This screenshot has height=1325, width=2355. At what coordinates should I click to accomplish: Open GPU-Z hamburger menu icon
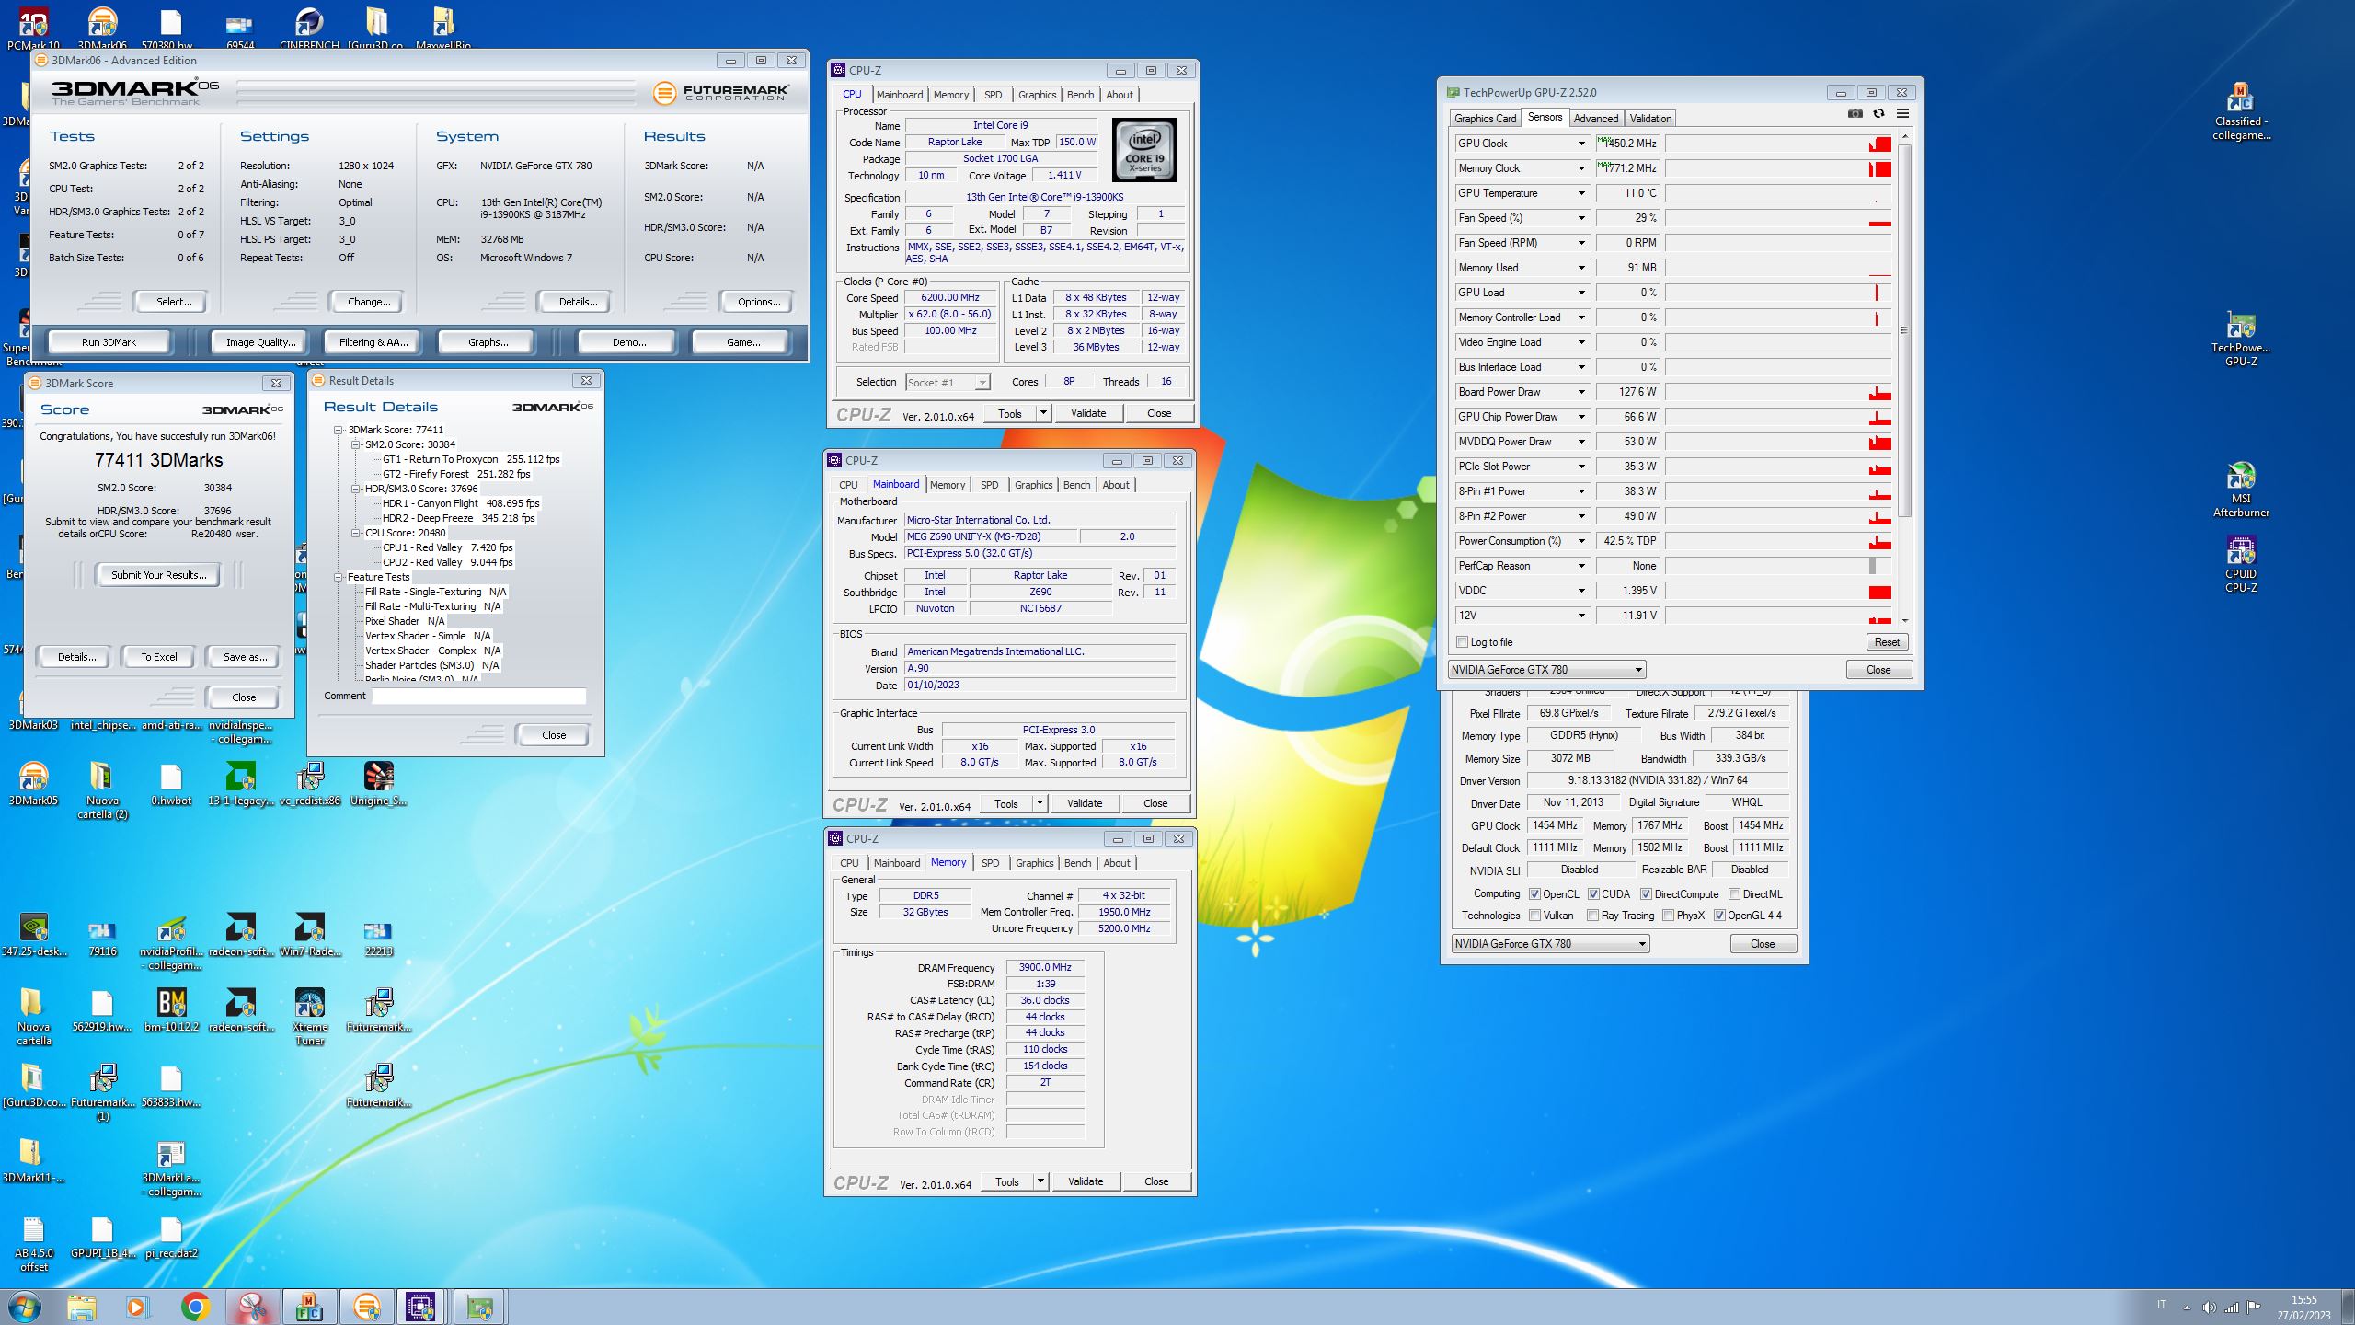click(1902, 114)
